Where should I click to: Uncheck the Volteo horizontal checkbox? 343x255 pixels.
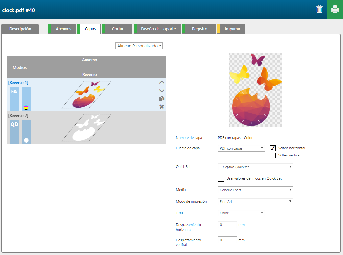[273, 148]
